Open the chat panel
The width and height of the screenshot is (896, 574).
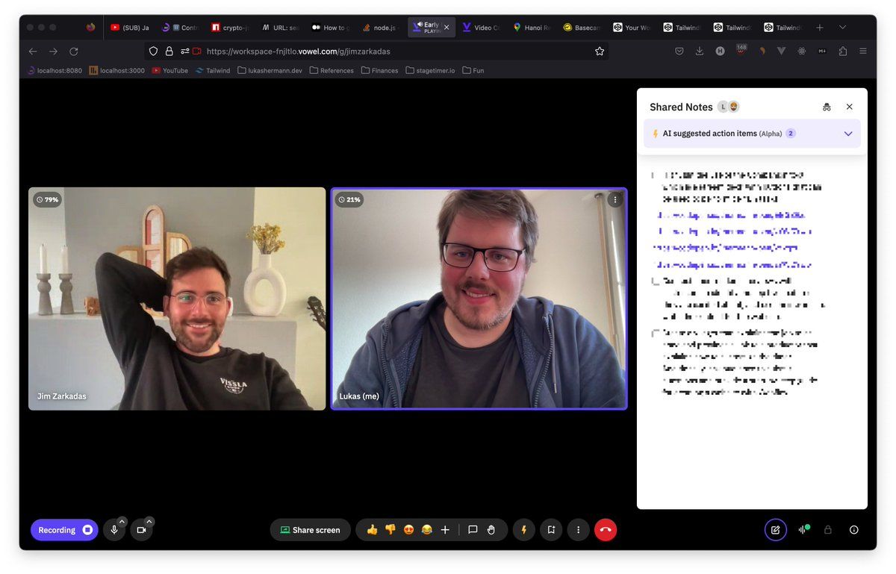(473, 530)
